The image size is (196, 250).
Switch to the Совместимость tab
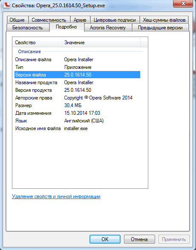point(49,20)
